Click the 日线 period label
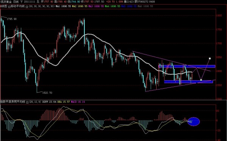227x141 pixels. tap(16, 2)
